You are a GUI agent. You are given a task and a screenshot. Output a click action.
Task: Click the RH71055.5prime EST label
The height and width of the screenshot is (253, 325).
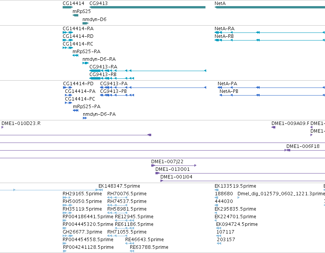pos(127,232)
